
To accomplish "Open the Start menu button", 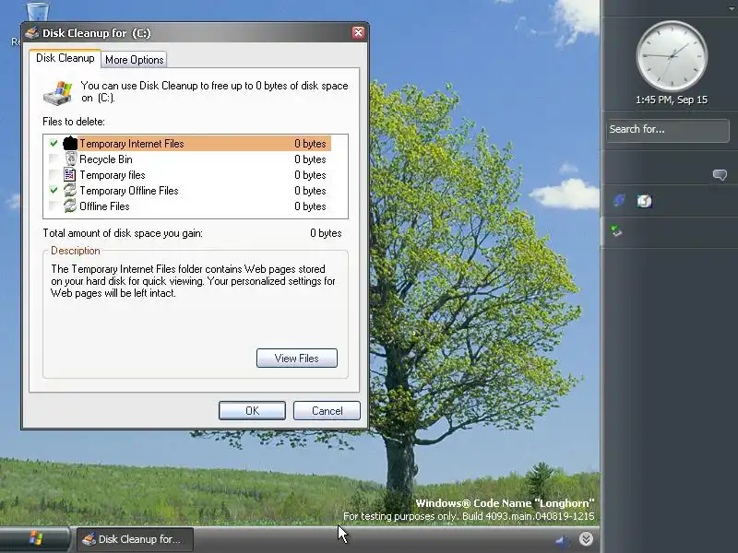I will [35, 538].
